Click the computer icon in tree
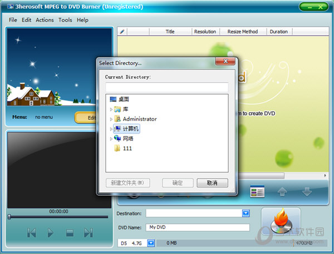Screen dimensions: 334x254 (117, 129)
